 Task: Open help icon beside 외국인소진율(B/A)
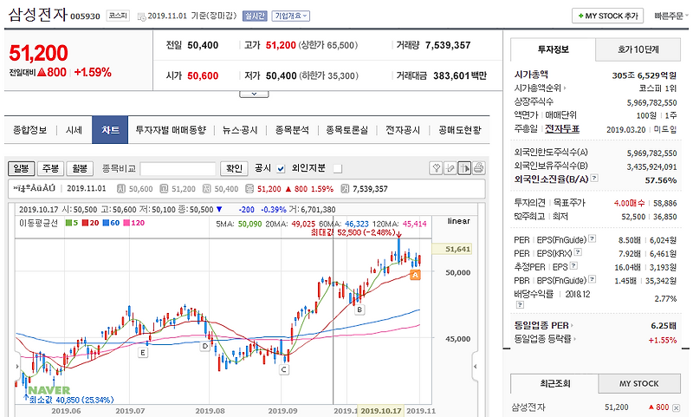(x=594, y=178)
